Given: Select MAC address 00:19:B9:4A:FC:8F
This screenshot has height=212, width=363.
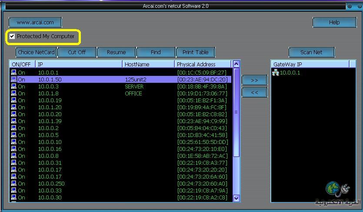Looking at the screenshot, I should [202, 107].
